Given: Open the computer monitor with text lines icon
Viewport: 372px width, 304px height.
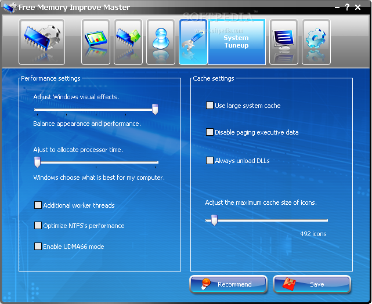Looking at the screenshot, I should [284, 42].
